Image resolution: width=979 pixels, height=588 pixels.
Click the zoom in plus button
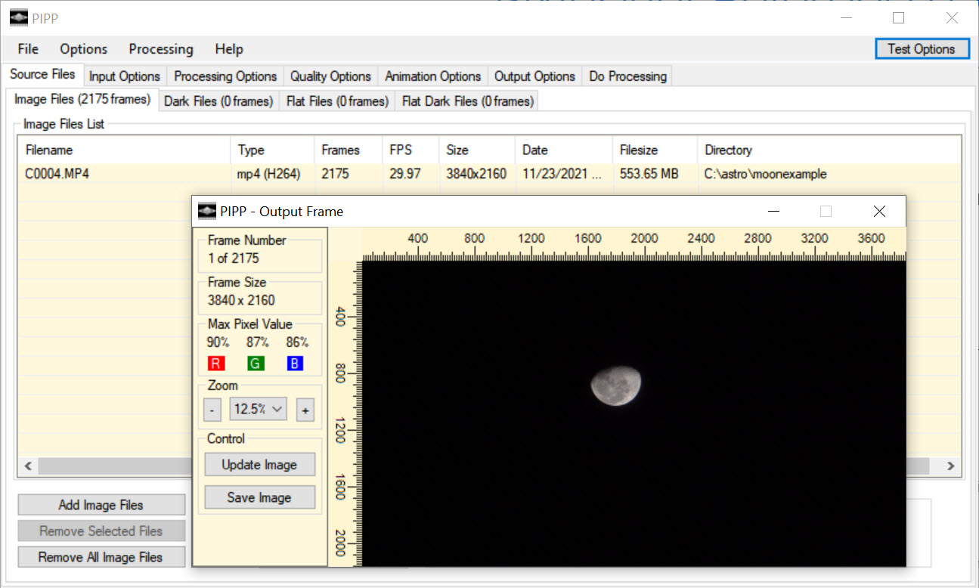pos(305,410)
